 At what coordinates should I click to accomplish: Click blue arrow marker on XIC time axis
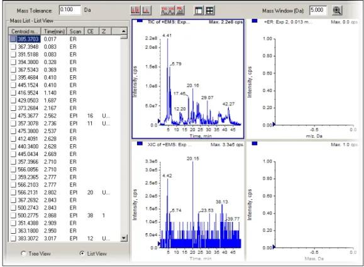[159, 244]
